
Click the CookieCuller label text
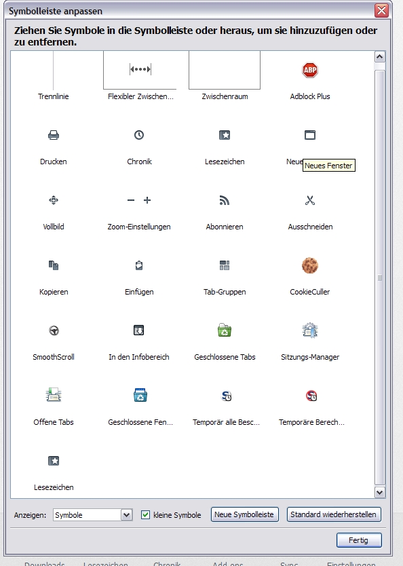(x=310, y=292)
